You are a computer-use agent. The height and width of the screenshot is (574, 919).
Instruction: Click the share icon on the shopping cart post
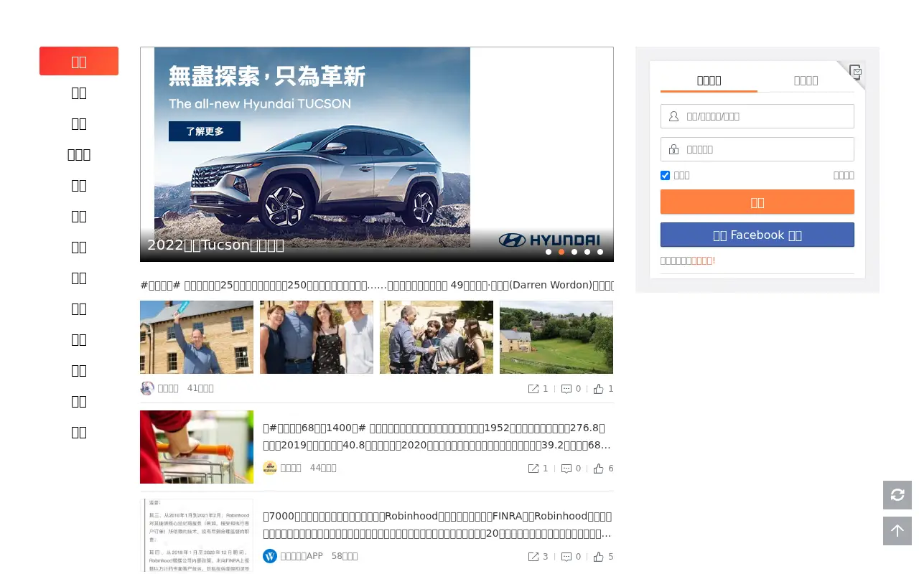click(x=533, y=469)
